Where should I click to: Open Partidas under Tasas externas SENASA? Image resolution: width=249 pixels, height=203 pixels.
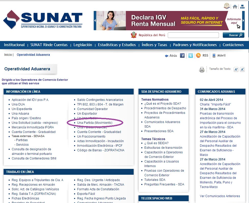click(22, 140)
